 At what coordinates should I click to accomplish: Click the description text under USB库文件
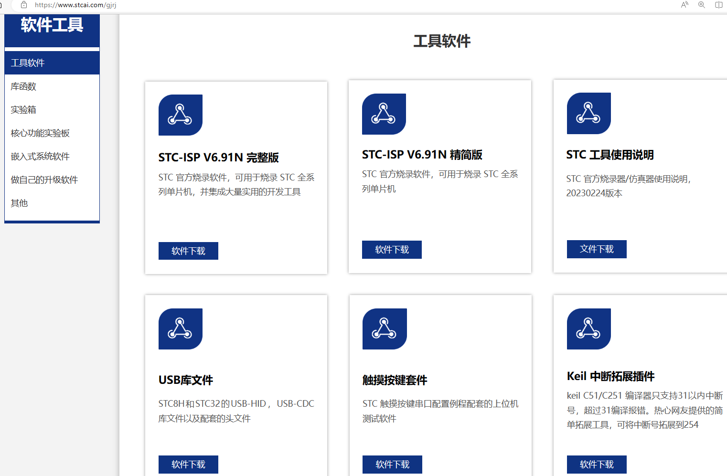point(236,411)
